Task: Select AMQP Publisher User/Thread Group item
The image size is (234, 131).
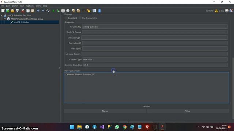Action: click(x=27, y=19)
